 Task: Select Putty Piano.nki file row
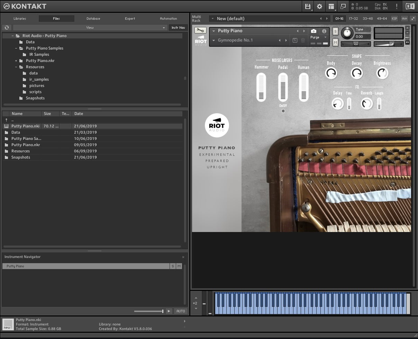coord(92,126)
